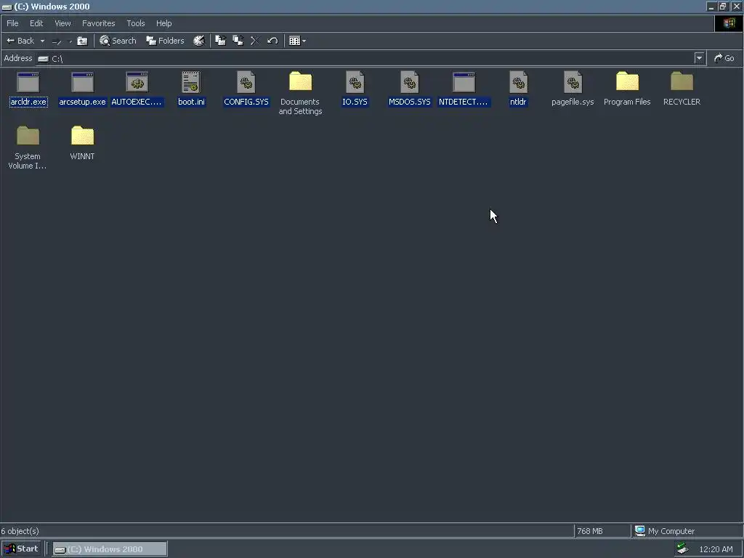
Task: Open the arcldr.exe file icon
Action: coord(28,83)
